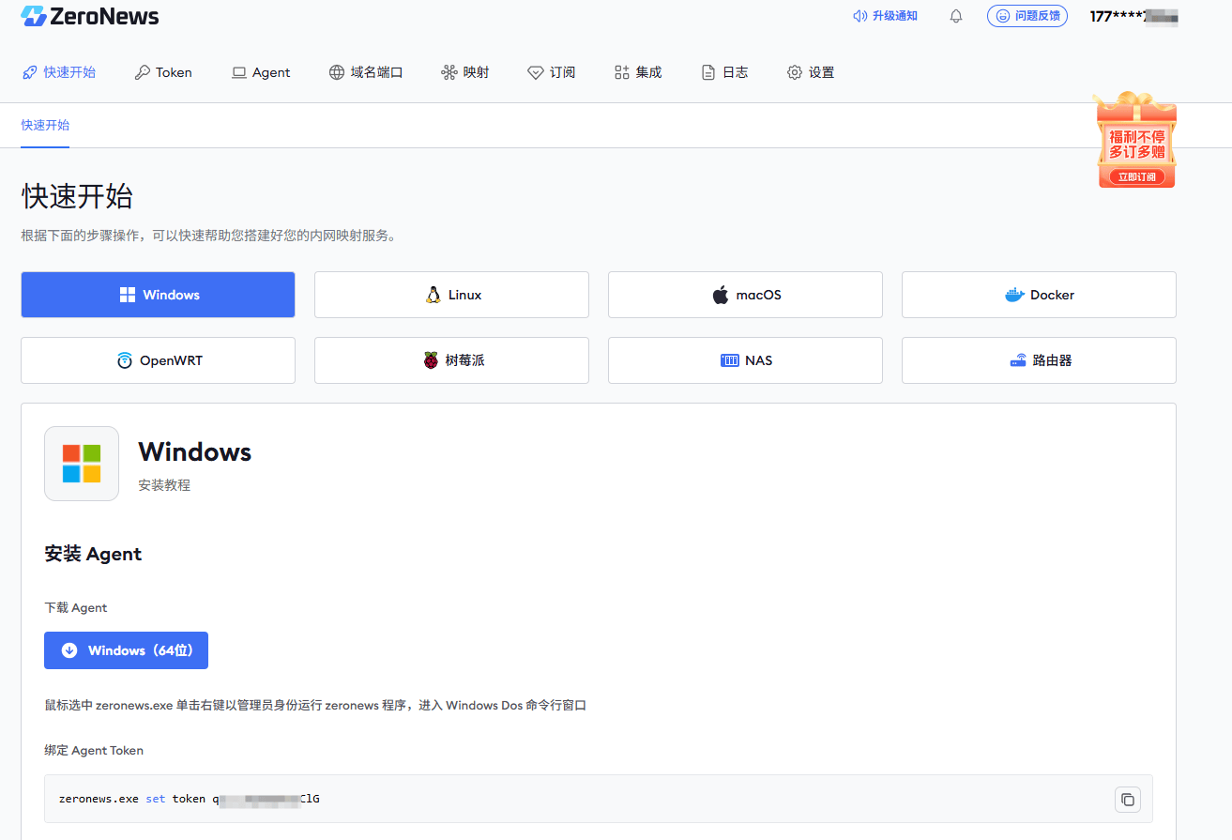Viewport: 1232px width, 840px height.
Task: Select the 快速开始 sub-tab
Action: [45, 125]
